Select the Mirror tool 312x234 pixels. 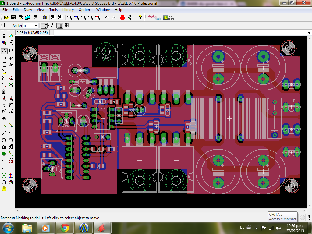pos(4,58)
